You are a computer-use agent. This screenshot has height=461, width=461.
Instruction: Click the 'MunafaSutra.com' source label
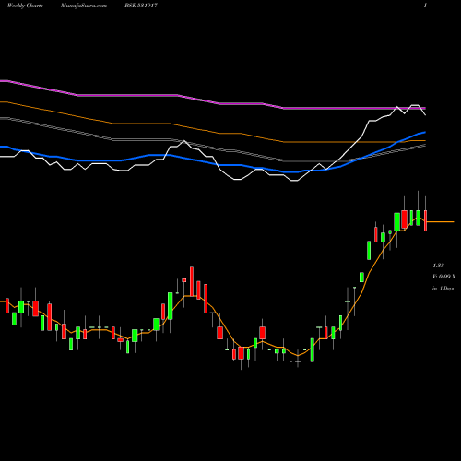point(84,6)
